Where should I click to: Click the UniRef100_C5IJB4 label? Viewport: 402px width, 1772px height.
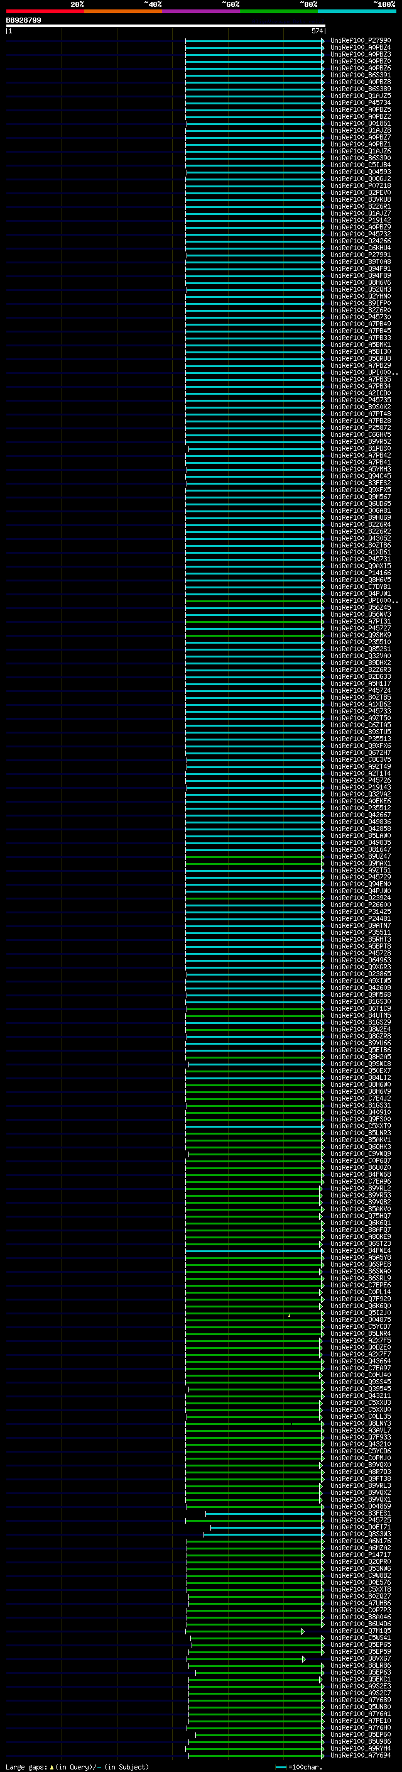pyautogui.click(x=361, y=165)
